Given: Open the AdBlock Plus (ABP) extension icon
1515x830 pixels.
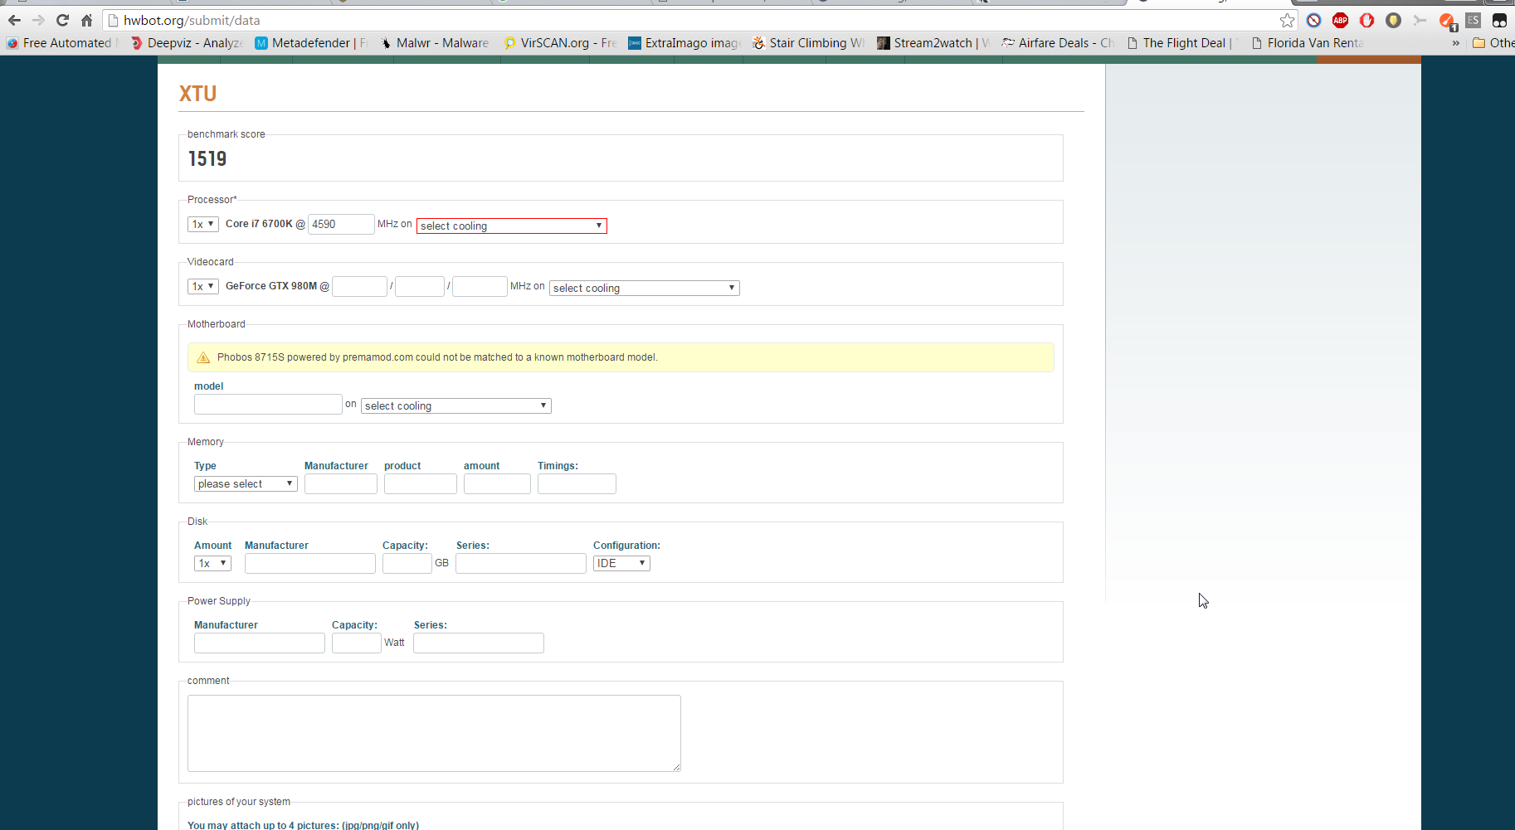Looking at the screenshot, I should pyautogui.click(x=1340, y=20).
